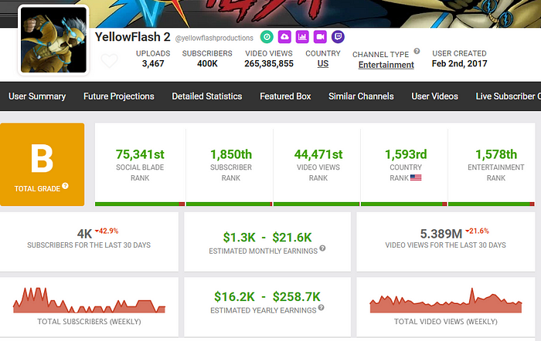Click the Total Grade help icon
541x341 pixels.
tap(65, 186)
